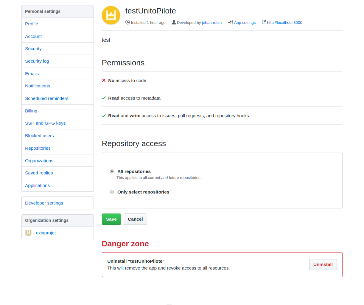
Task: Select the All repositories radio button
Action: click(x=112, y=171)
